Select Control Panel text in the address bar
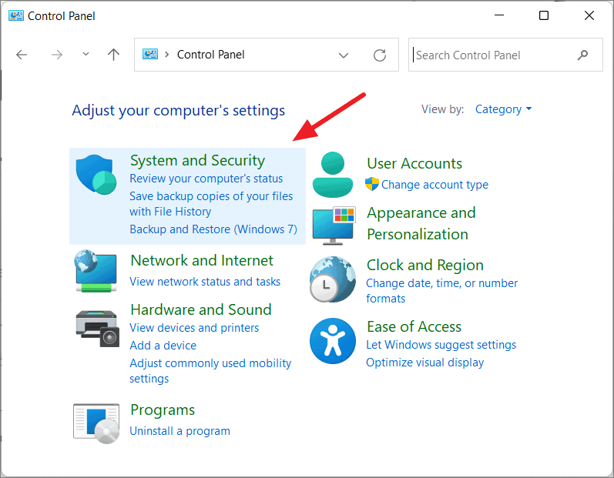The image size is (614, 478). point(210,55)
